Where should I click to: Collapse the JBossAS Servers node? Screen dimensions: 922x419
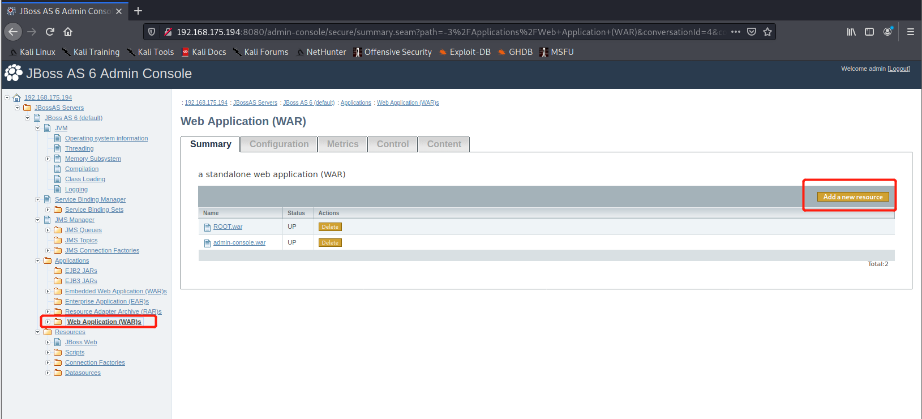click(x=18, y=108)
